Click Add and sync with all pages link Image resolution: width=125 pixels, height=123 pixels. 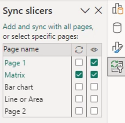48,27
